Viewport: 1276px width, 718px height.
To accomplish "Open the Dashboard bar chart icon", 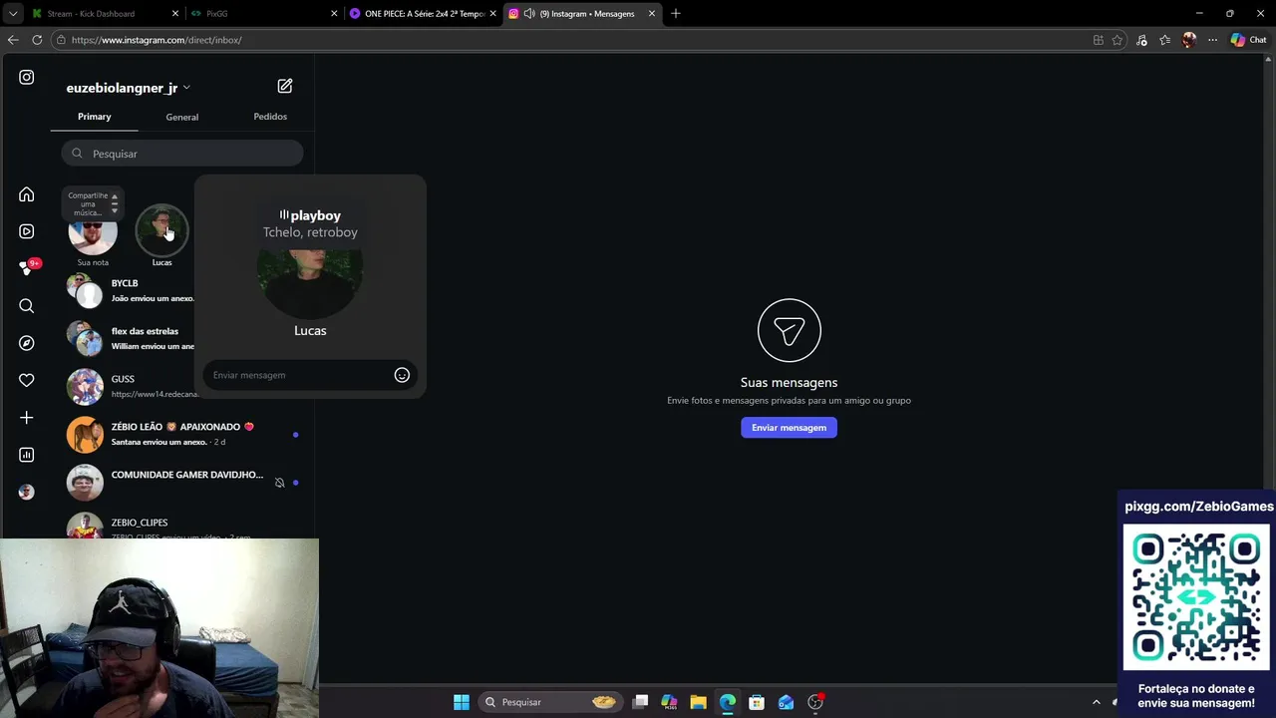I will (x=27, y=455).
